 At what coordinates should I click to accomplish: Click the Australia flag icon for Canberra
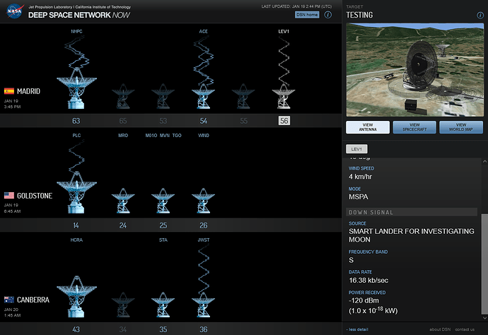(x=9, y=300)
